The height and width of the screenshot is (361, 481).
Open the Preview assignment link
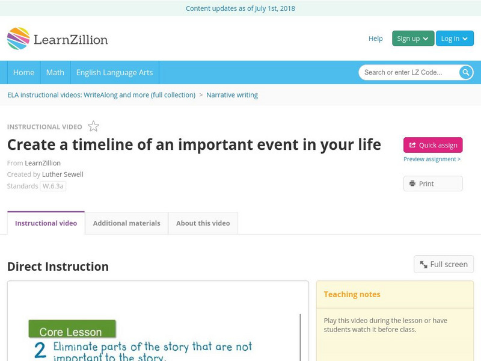click(x=432, y=159)
